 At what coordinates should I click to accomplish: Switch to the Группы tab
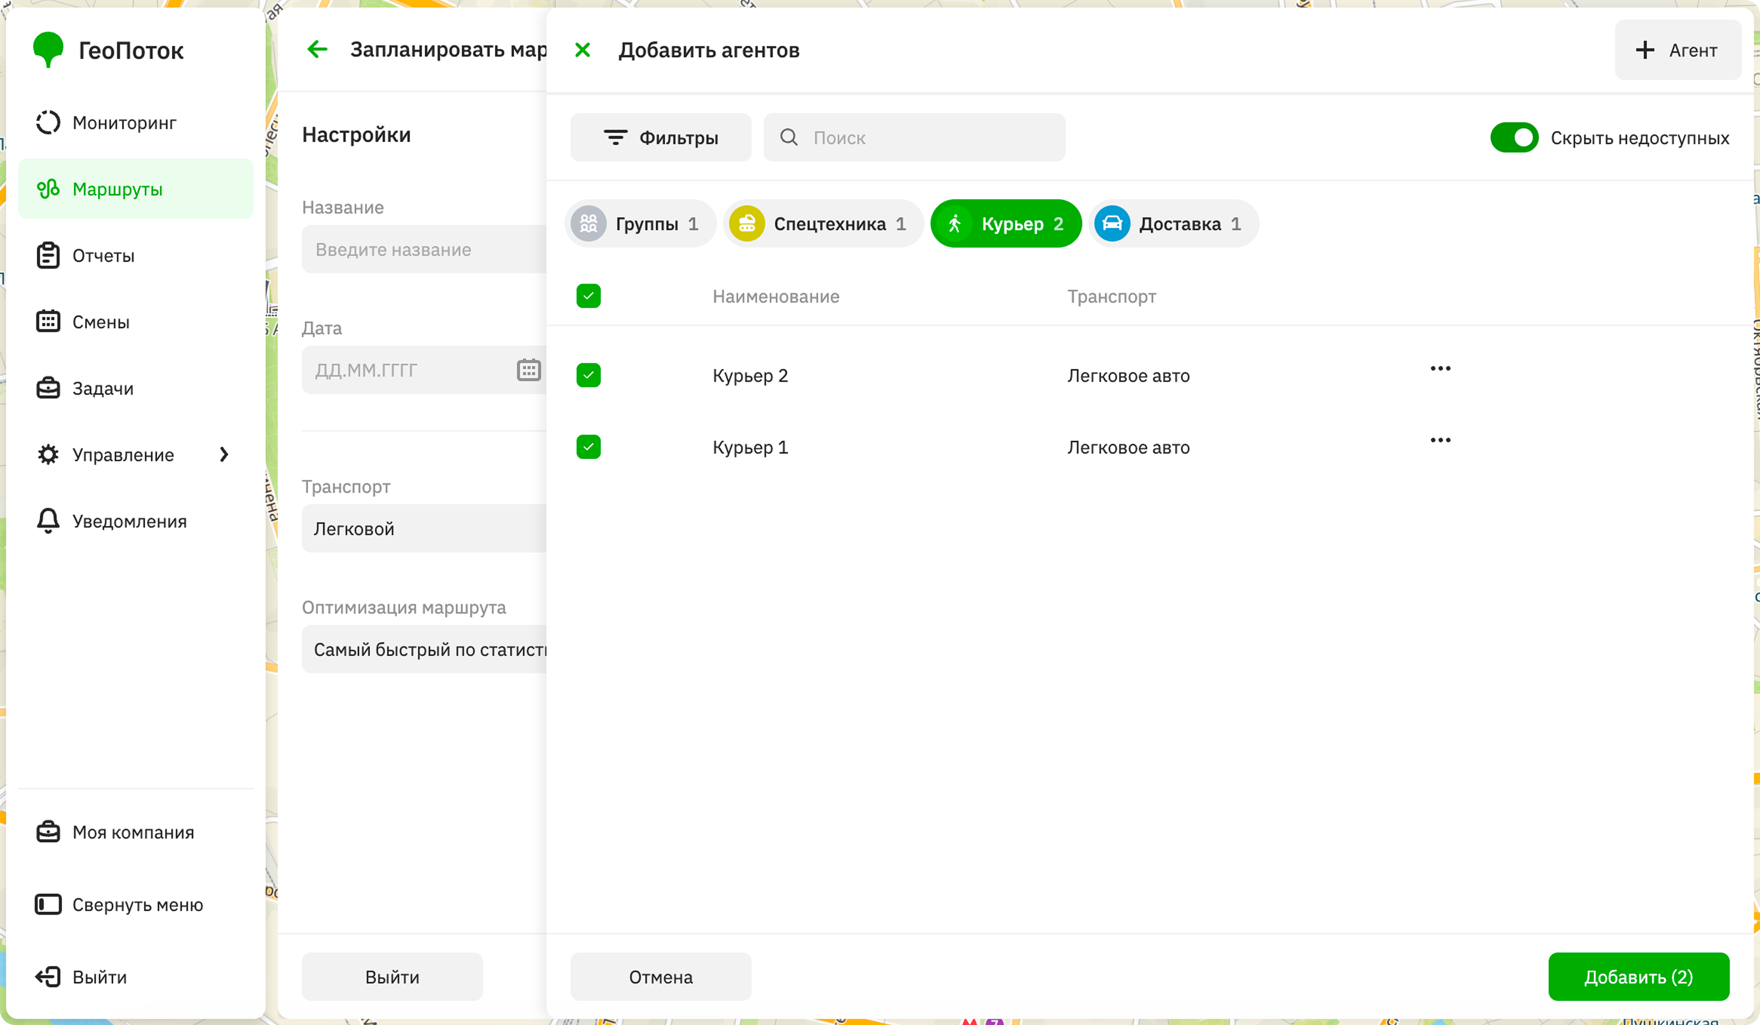(641, 223)
